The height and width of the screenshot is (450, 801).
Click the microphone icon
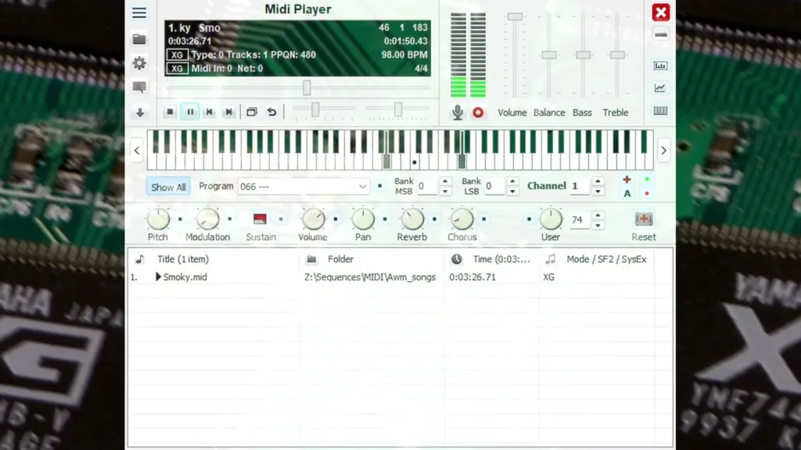coord(458,112)
